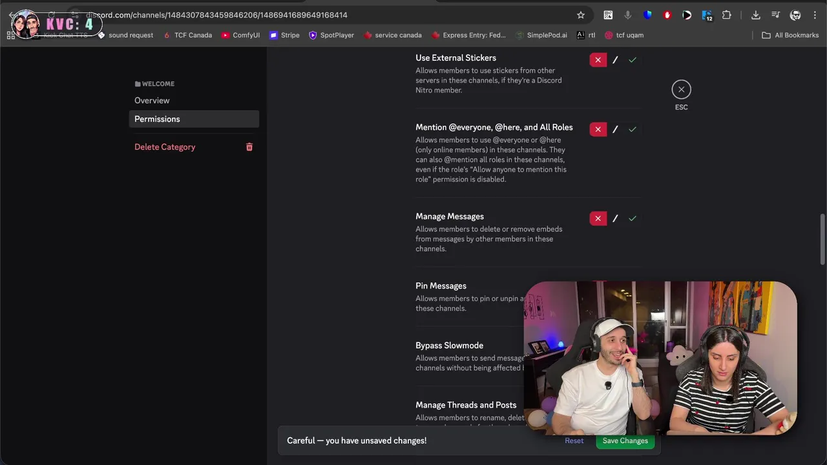Open the blue extension with badge 12
This screenshot has height=465, width=827.
point(707,15)
